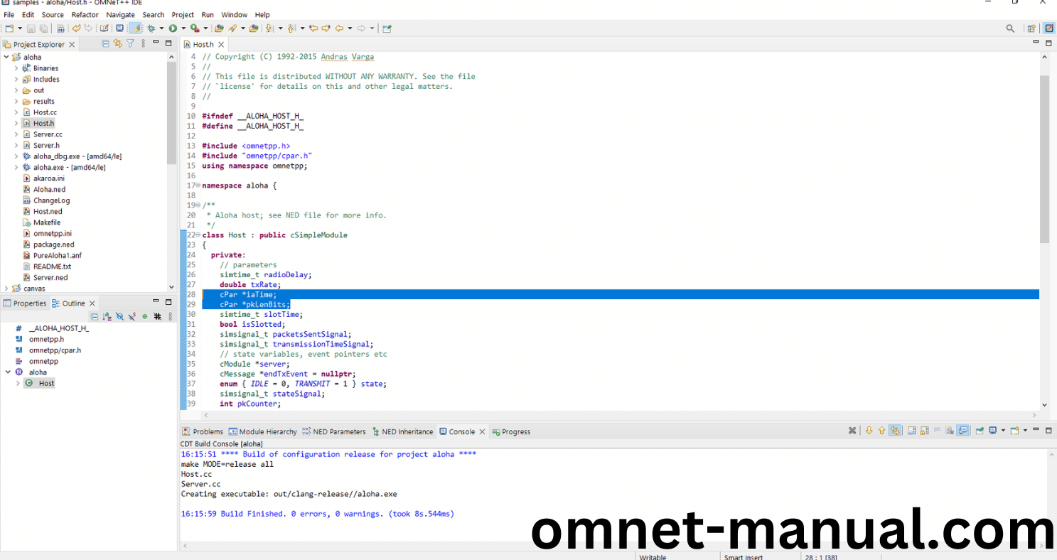Viewport: 1057px width, 560px height.
Task: Open the Refactor menu
Action: click(85, 14)
